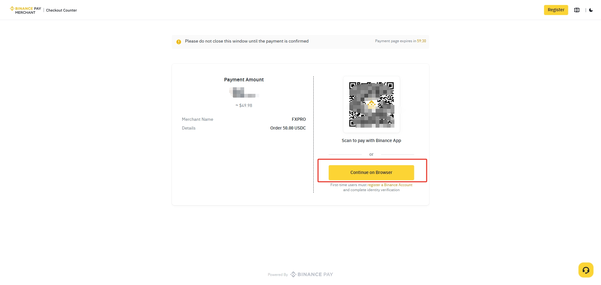Click the approximate $49.98 amount

coord(244,106)
